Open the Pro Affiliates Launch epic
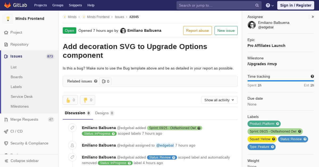This screenshot has height=167, width=319. 266,46
